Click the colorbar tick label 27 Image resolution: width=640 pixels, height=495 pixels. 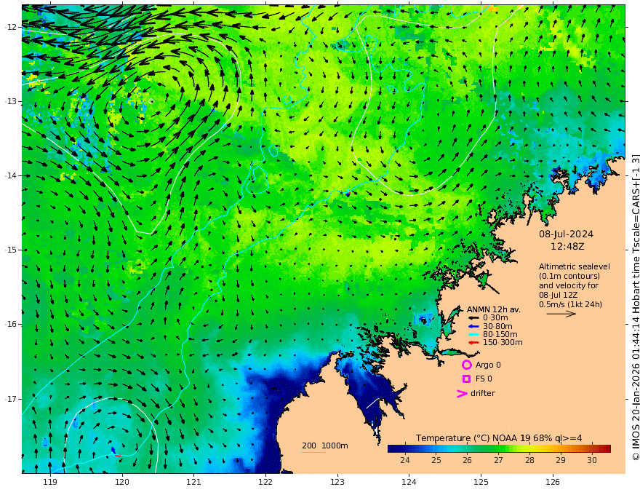498,460
